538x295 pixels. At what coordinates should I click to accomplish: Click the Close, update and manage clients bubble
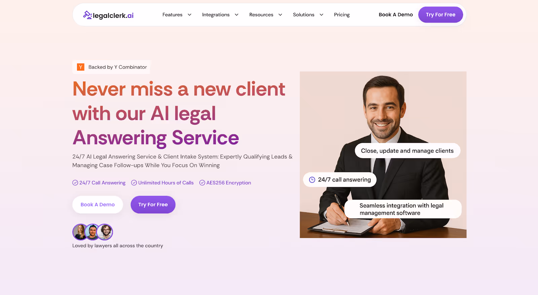coord(407,151)
